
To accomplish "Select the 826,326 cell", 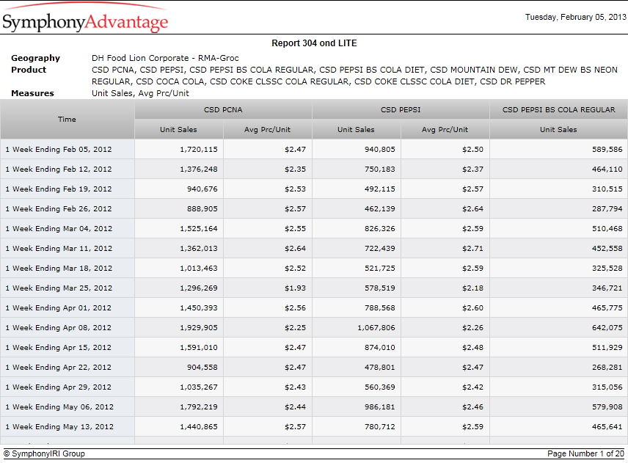I will [x=356, y=229].
